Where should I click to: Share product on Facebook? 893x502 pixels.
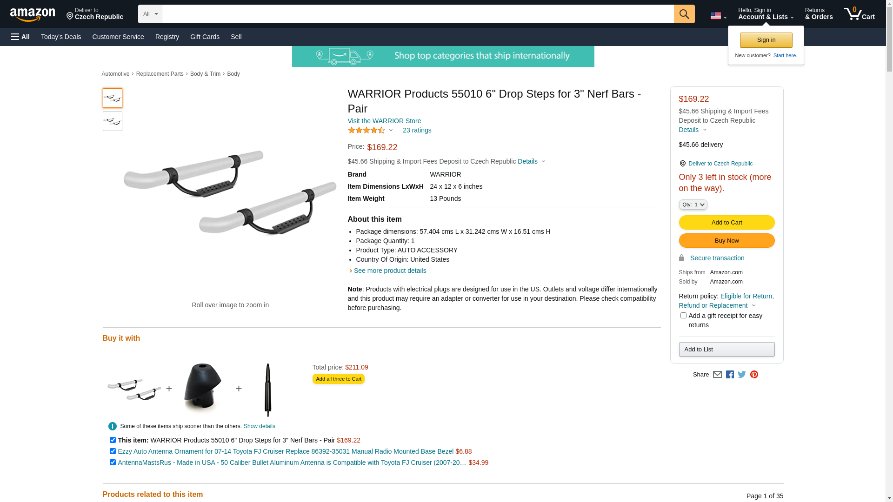[730, 375]
